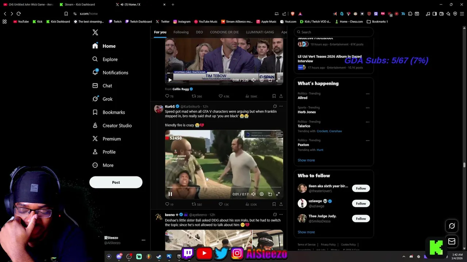Open Chat in sidebar
The image size is (467, 262).
[x=102, y=86]
